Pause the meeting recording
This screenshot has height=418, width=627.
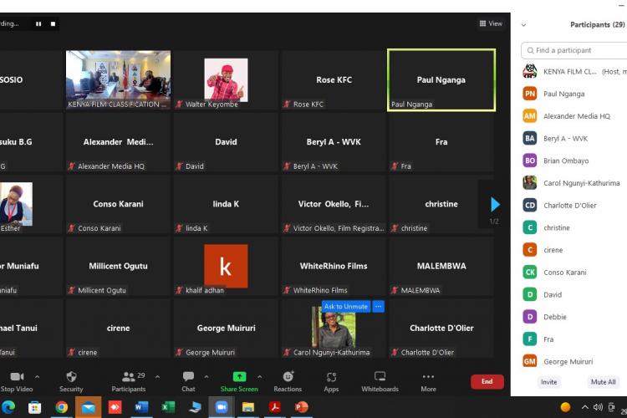coord(38,24)
